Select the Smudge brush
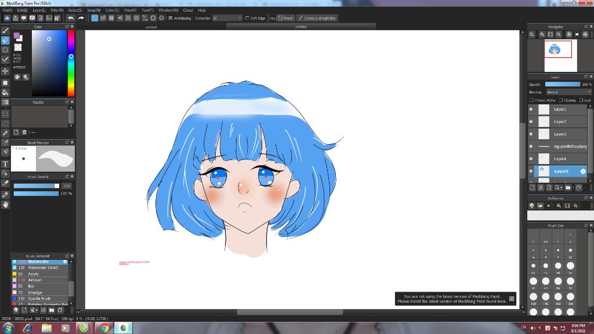Screen dimensions: 594x334 pos(40,292)
